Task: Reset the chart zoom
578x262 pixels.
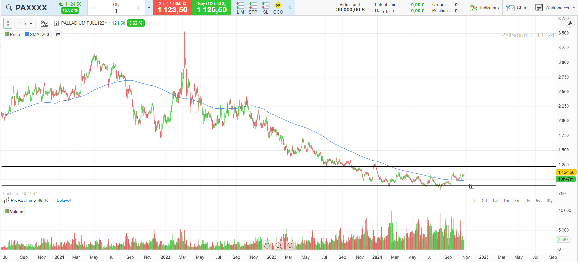Action: 267,245
